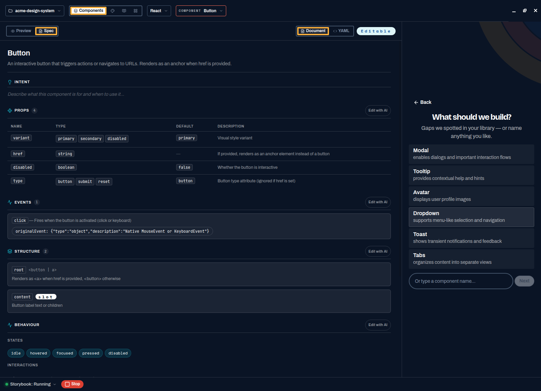The height and width of the screenshot is (391, 541).
Task: Click the Intent description placeholder field
Action: (x=199, y=94)
